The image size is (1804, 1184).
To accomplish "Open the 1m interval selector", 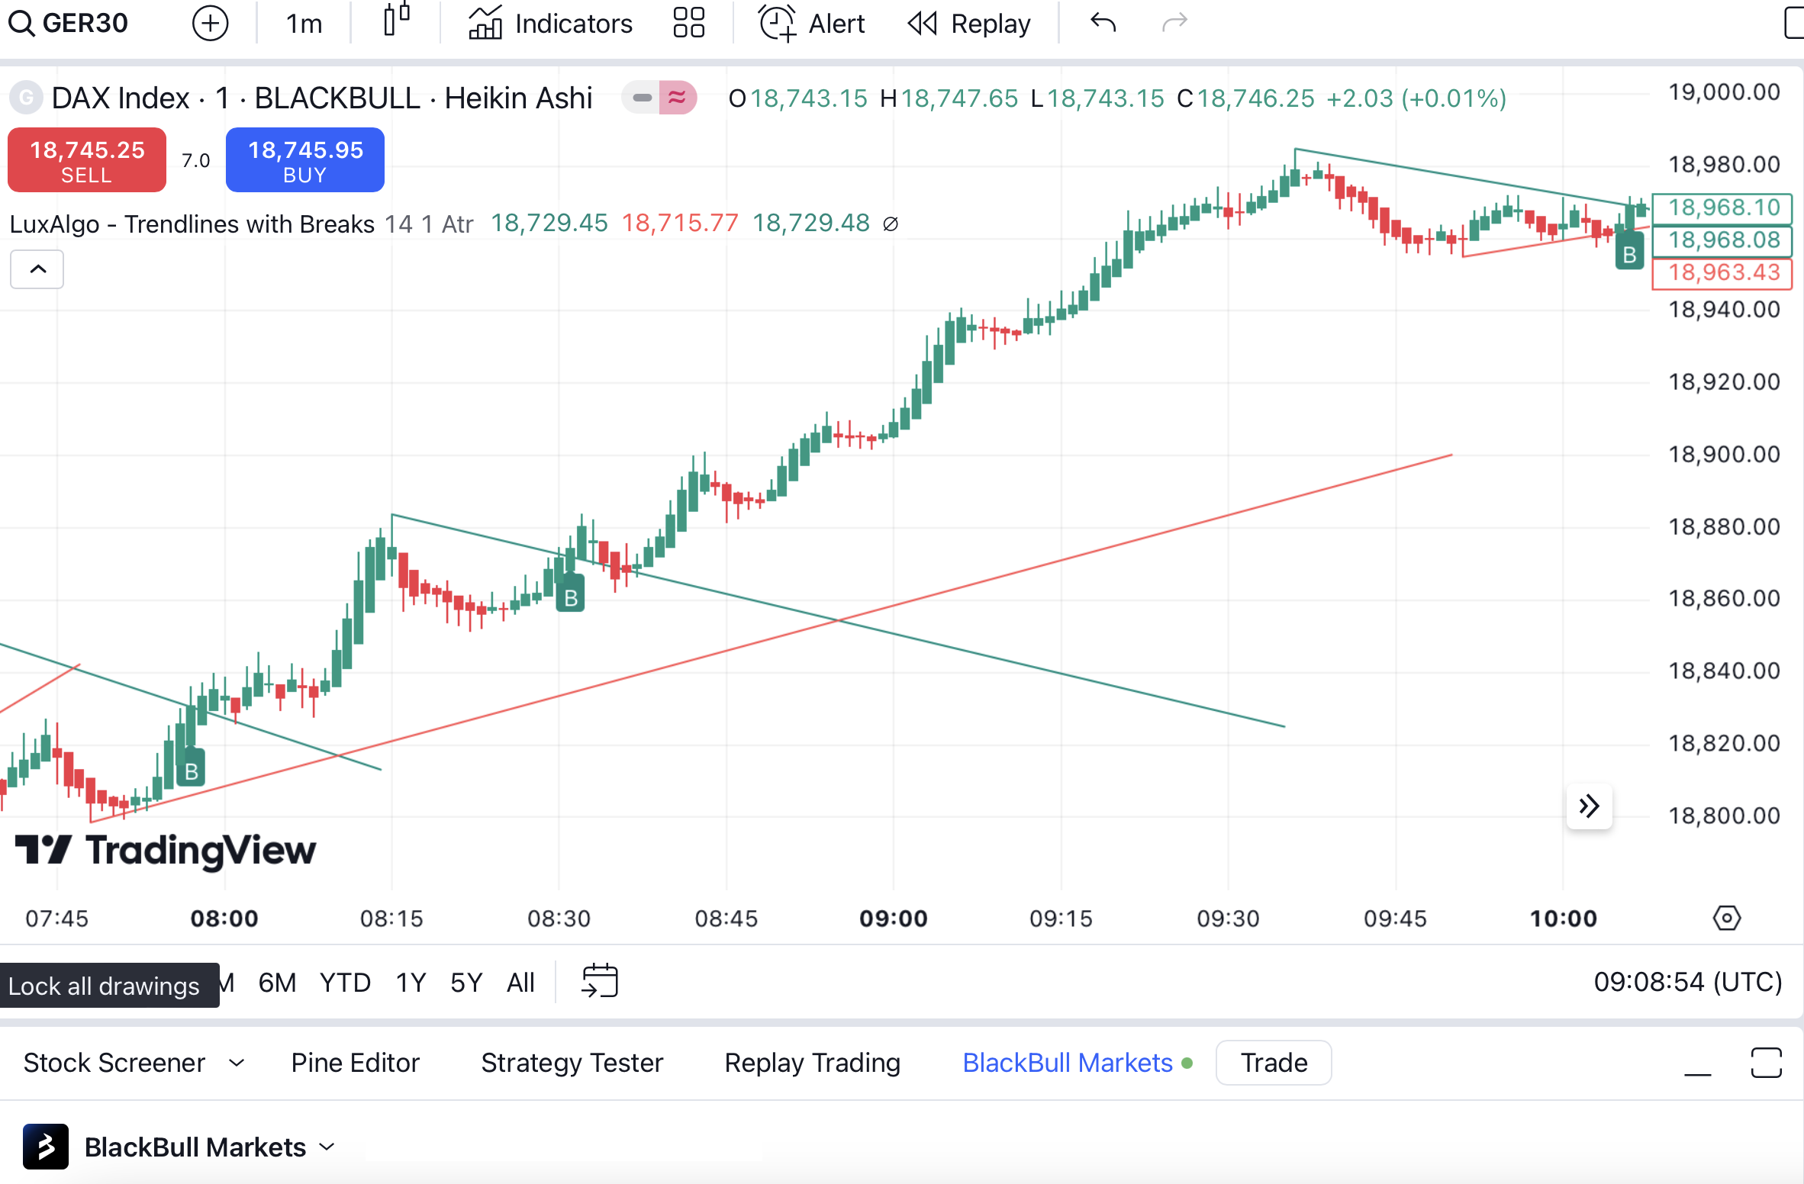I will [x=304, y=24].
